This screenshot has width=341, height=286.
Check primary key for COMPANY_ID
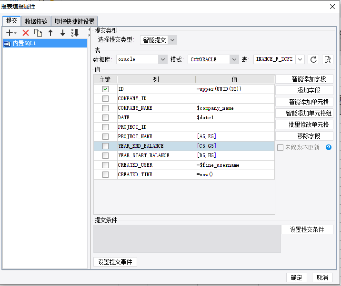(105, 98)
